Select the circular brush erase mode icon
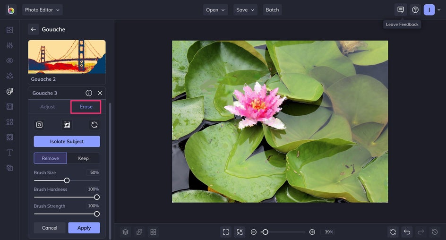This screenshot has height=240, width=446. (x=39, y=125)
